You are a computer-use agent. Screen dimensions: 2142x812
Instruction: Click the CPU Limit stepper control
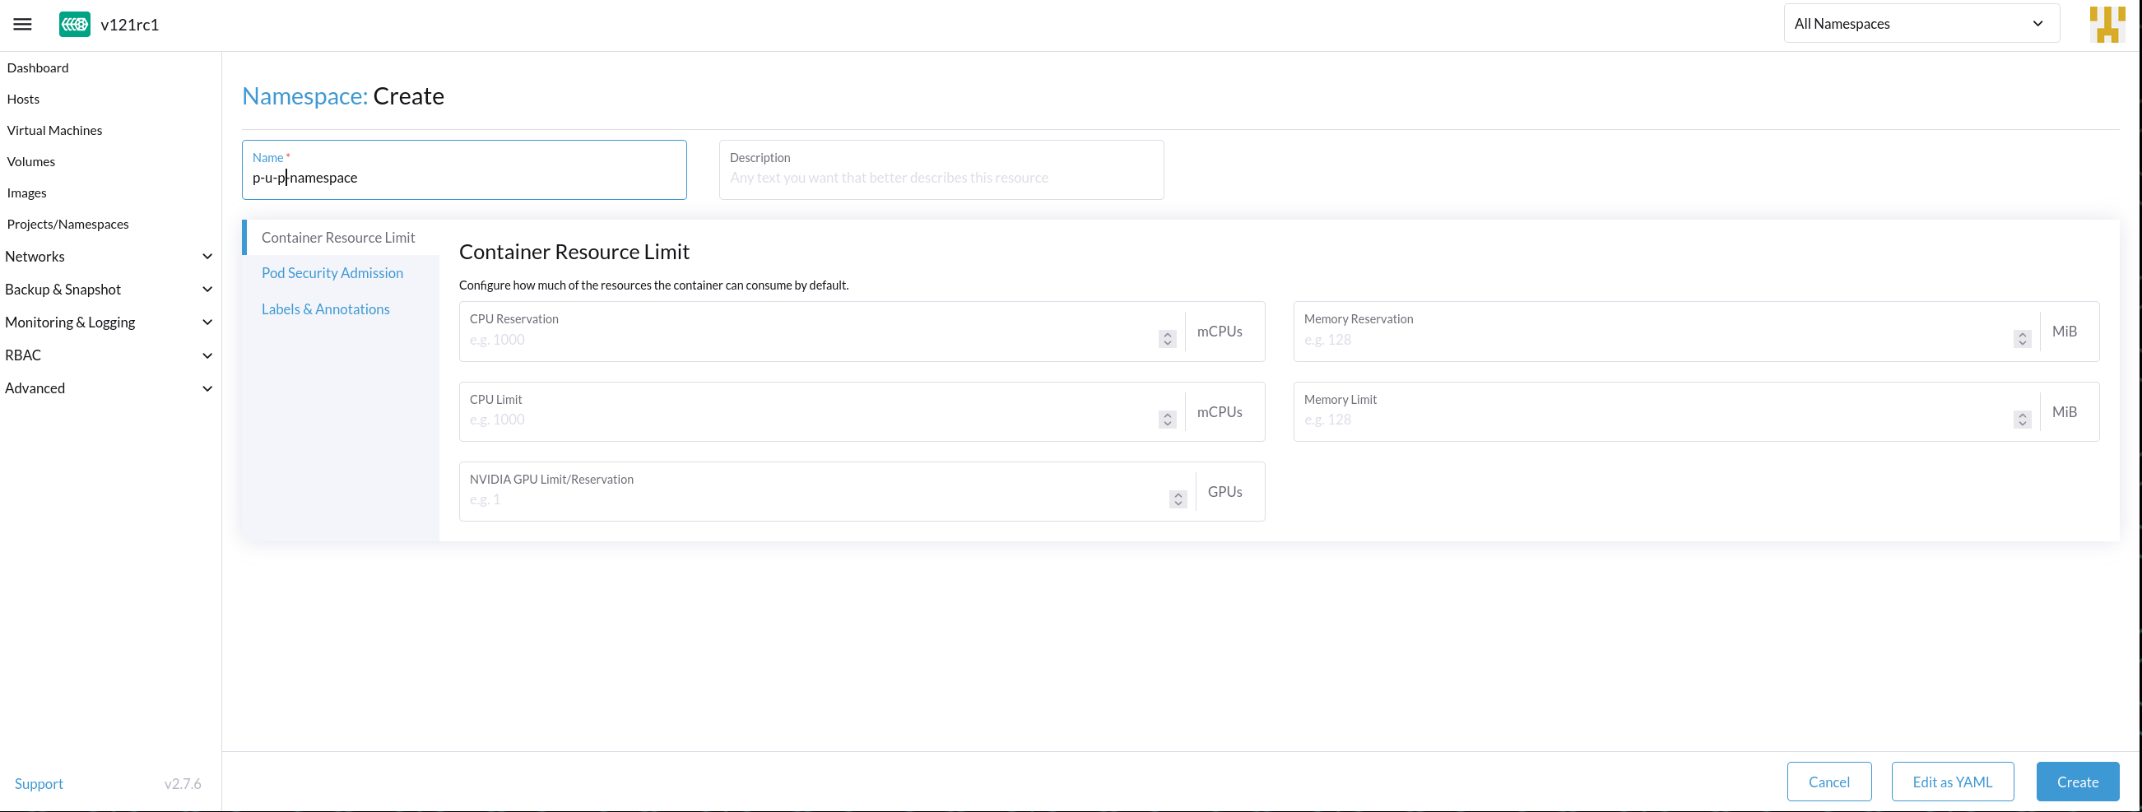1167,419
